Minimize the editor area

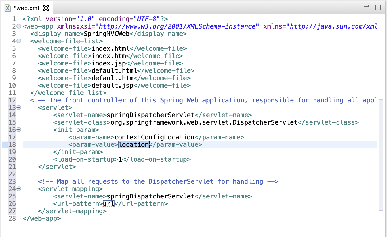pyautogui.click(x=366, y=5)
